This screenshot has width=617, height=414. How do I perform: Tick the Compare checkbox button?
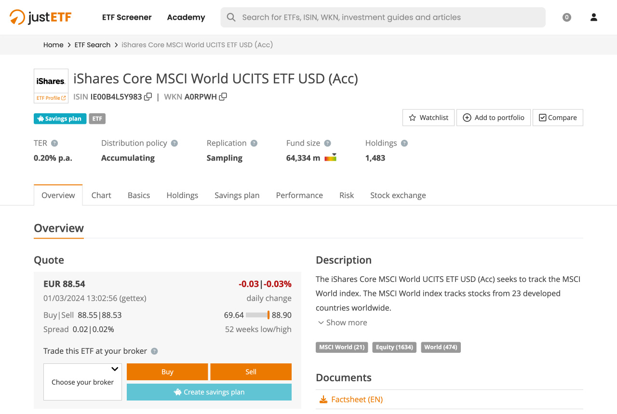pos(558,118)
